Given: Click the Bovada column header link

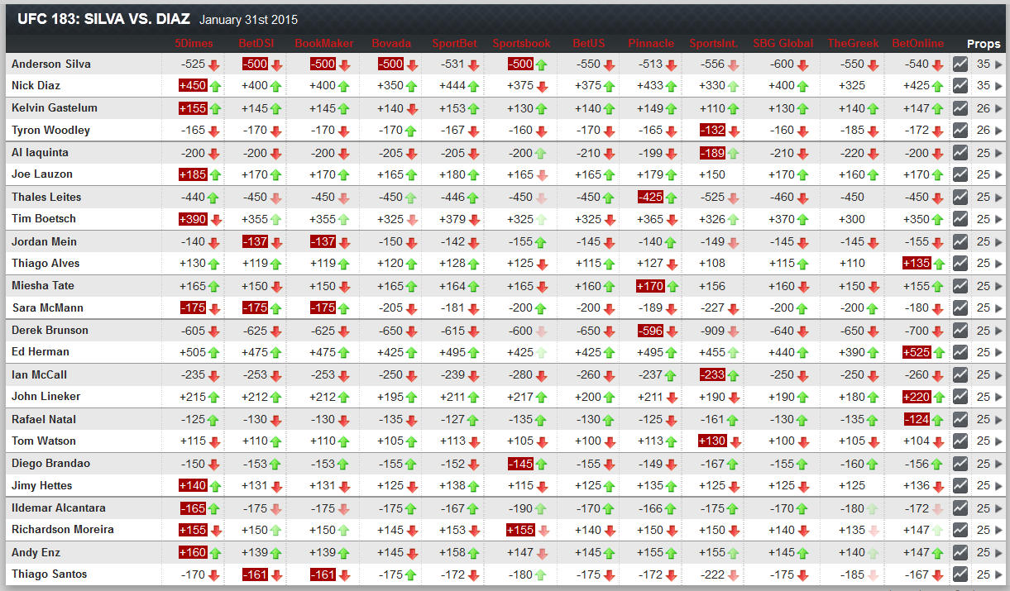Looking at the screenshot, I should pos(391,44).
